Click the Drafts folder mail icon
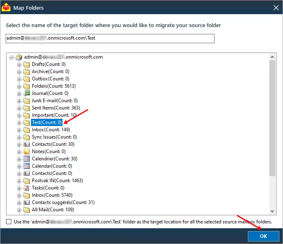 pyautogui.click(x=27, y=64)
